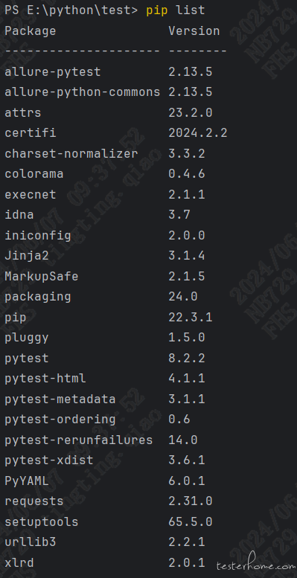Select the requests version 2.31.0
This screenshot has height=578, width=297.
[191, 501]
